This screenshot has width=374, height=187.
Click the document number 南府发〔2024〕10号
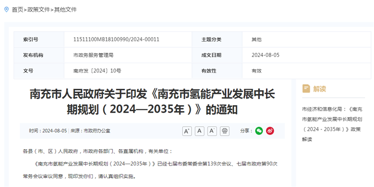97,71
